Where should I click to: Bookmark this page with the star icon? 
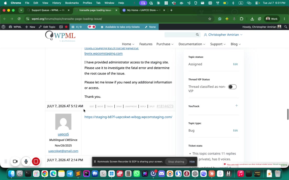209,19
